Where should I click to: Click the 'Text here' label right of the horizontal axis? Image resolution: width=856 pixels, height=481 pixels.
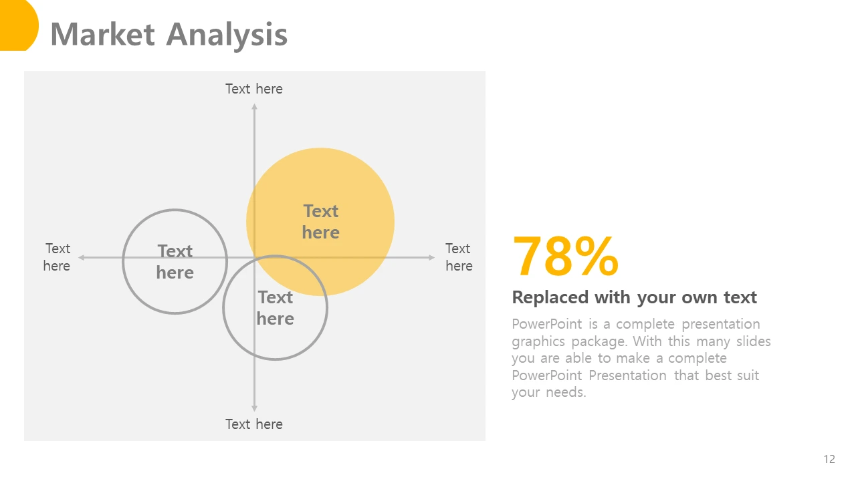coord(459,257)
